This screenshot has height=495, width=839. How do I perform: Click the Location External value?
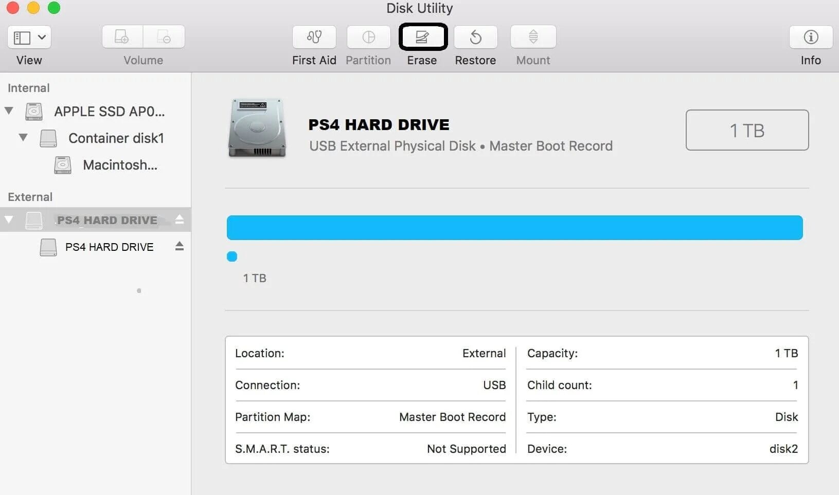484,353
